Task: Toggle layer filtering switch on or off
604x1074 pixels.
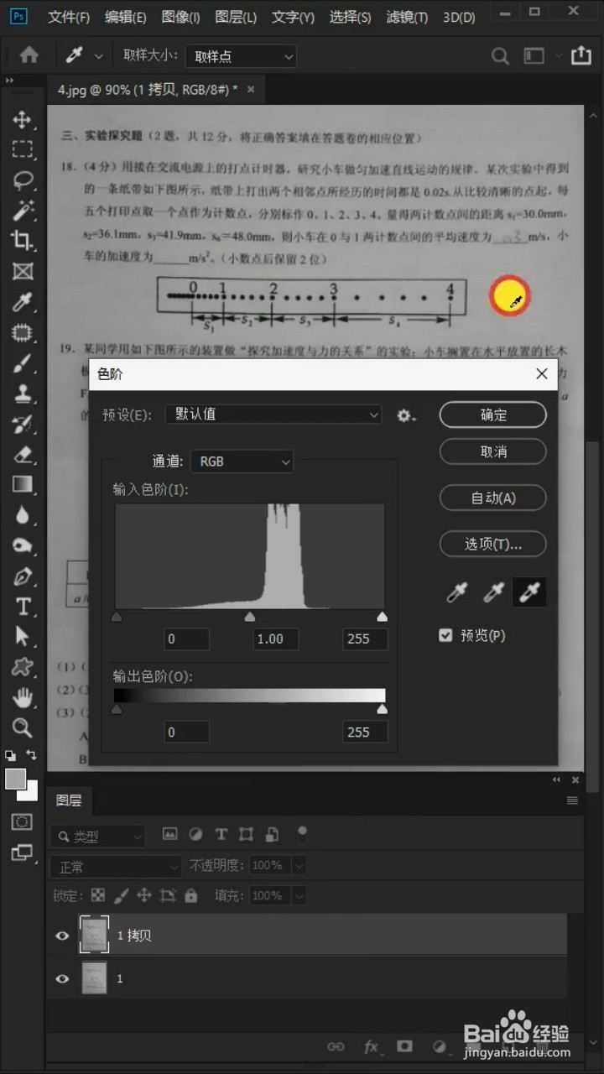Action: point(302,834)
